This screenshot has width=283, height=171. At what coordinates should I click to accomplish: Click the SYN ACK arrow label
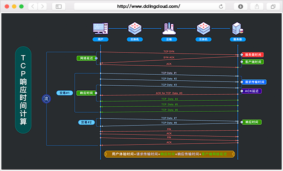coord(169,57)
